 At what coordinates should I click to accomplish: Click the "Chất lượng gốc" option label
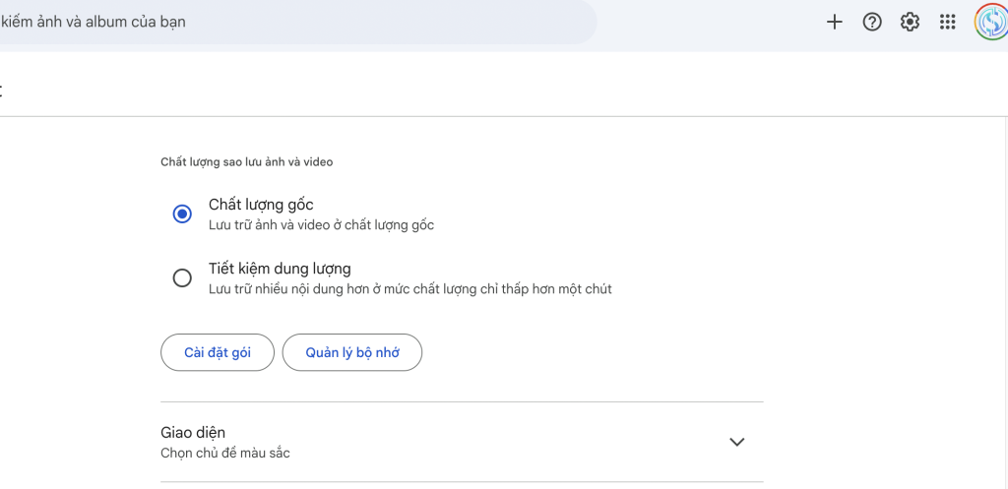tap(261, 205)
